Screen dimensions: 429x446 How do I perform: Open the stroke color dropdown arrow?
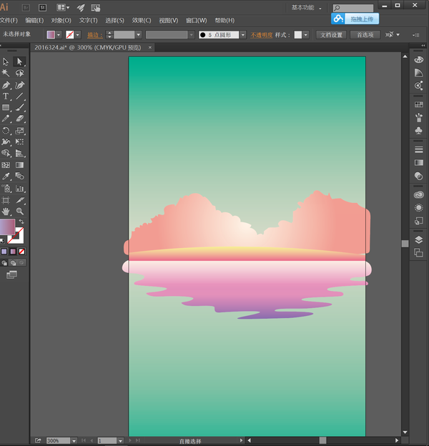pyautogui.click(x=78, y=35)
